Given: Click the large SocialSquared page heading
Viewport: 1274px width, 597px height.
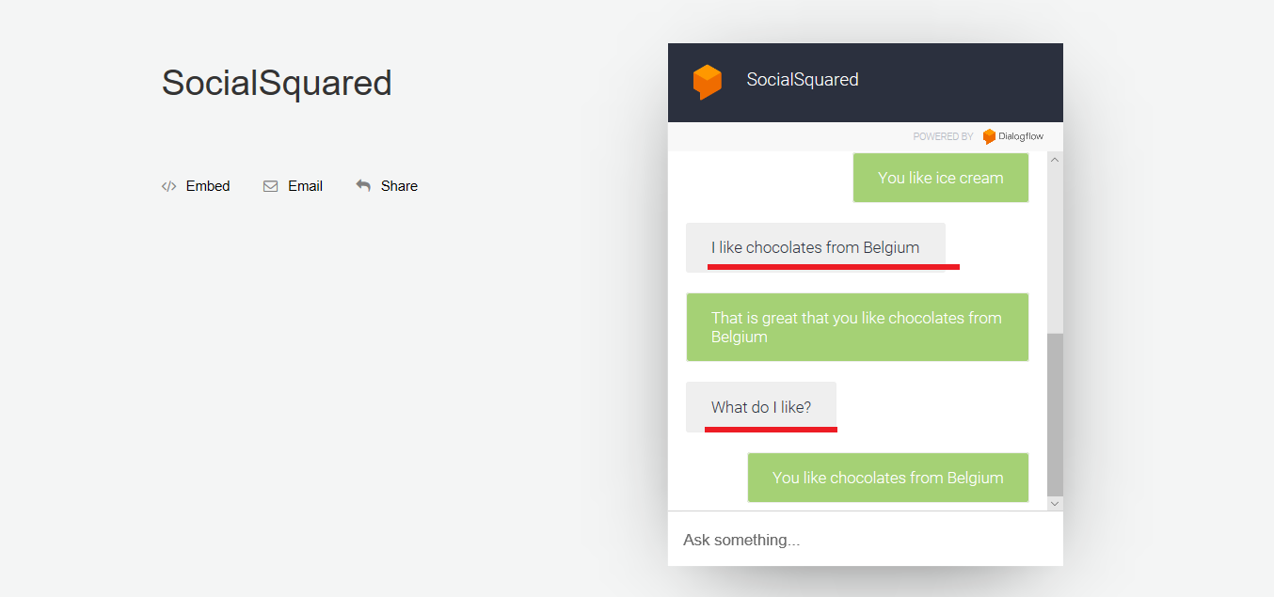Looking at the screenshot, I should [x=277, y=83].
